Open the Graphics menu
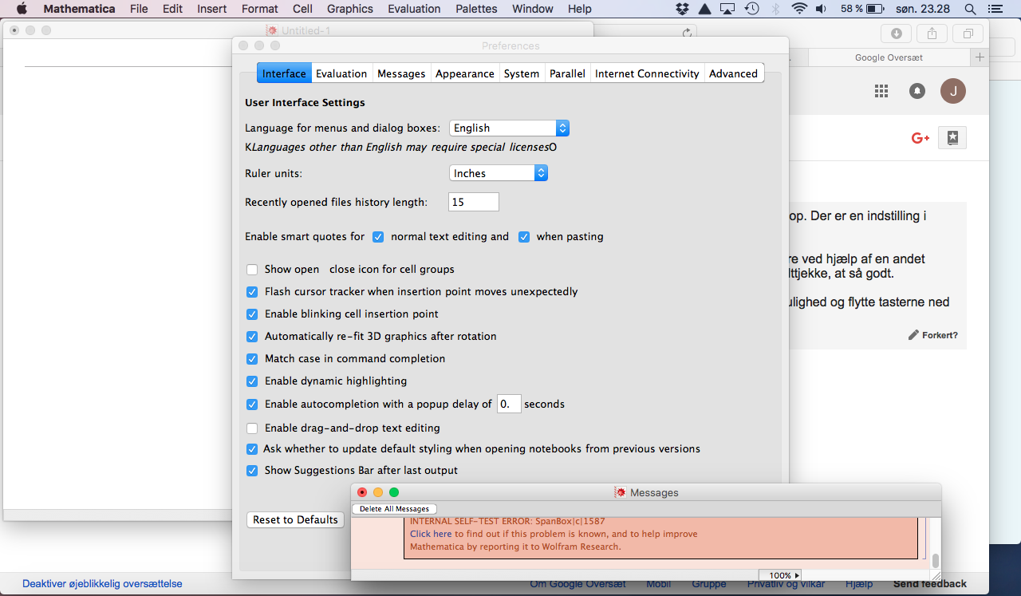The image size is (1021, 596). pos(349,9)
